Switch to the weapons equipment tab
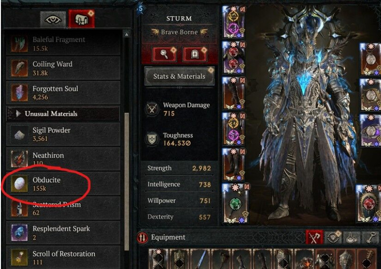Viewport: 381px width, 269px height. (314, 237)
